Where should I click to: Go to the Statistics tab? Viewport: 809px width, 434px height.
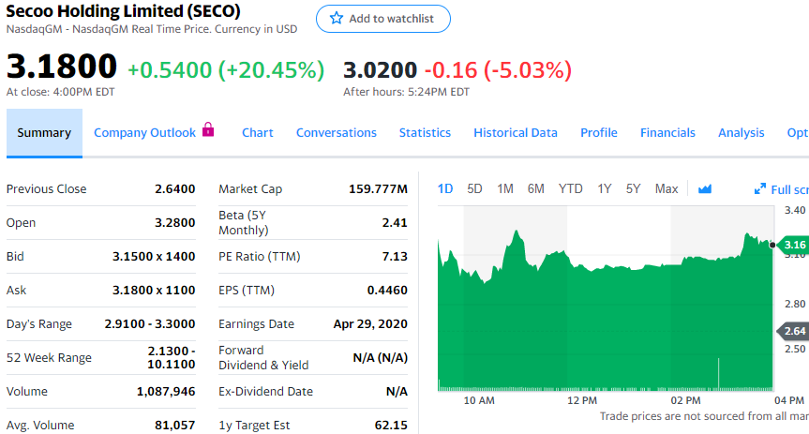tap(425, 133)
